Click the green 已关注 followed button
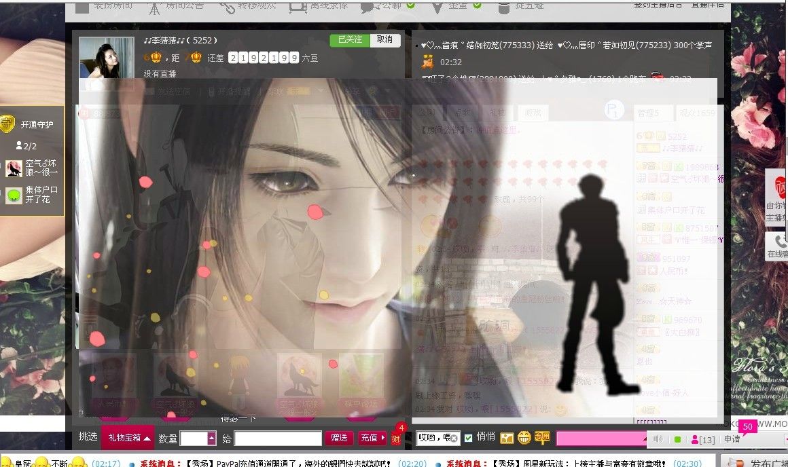The image size is (788, 467). [350, 40]
